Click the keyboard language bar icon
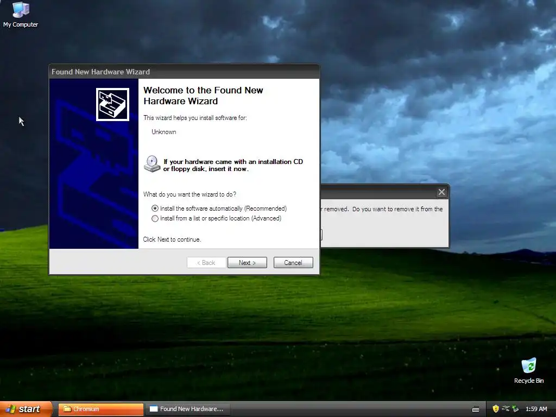Screen dimensions: 556x417 pos(476,409)
